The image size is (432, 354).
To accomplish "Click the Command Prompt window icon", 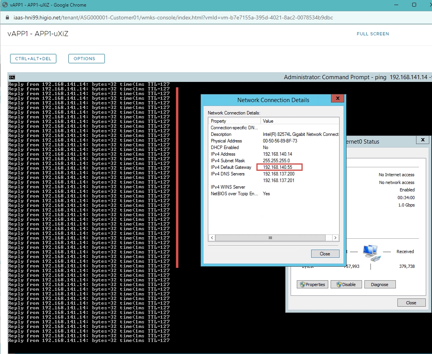I will click(x=12, y=77).
